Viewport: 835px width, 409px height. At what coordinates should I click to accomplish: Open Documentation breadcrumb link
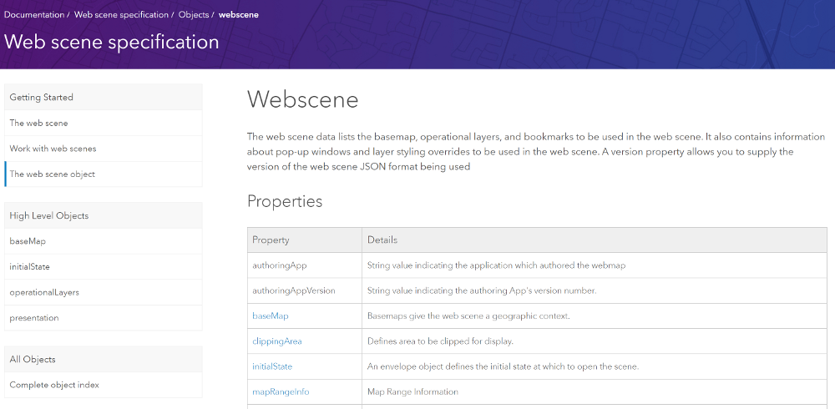(x=34, y=15)
